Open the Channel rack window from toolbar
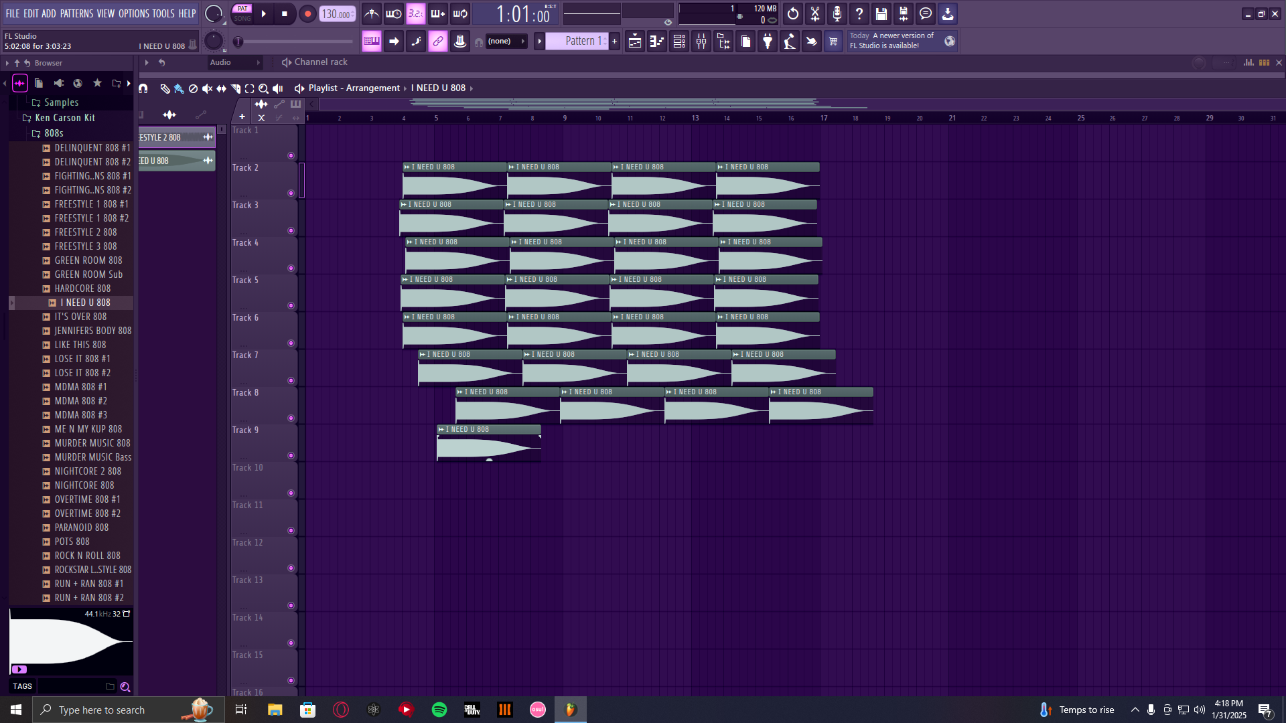The width and height of the screenshot is (1286, 723). click(x=679, y=42)
